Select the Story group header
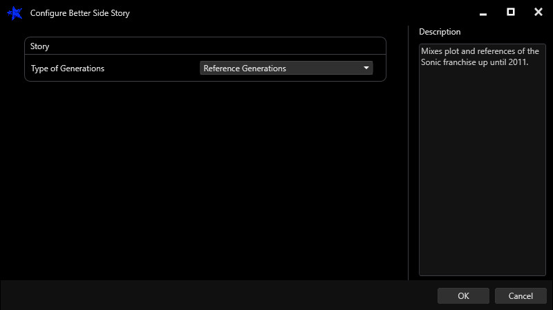The height and width of the screenshot is (310, 553). pos(40,46)
